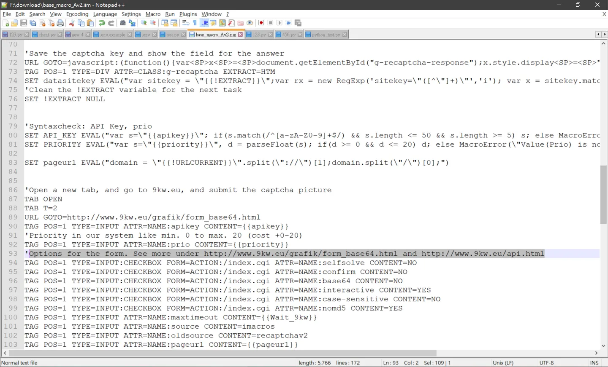608x367 pixels.
Task: Click the Cut scissors icon
Action: click(x=72, y=23)
